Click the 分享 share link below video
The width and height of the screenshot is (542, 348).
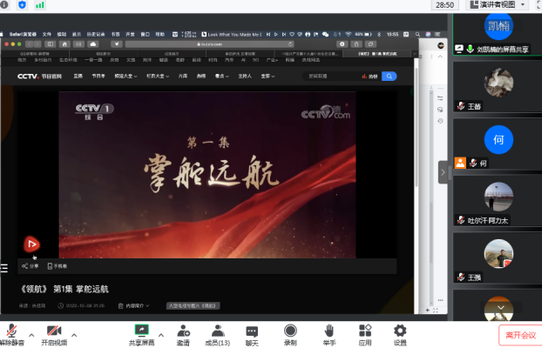pyautogui.click(x=30, y=265)
